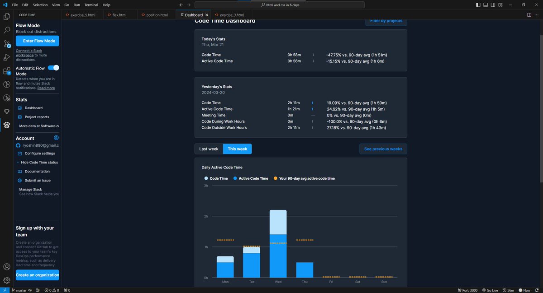
Task: Click Wednesday's bar in the chart
Action: click(278, 244)
